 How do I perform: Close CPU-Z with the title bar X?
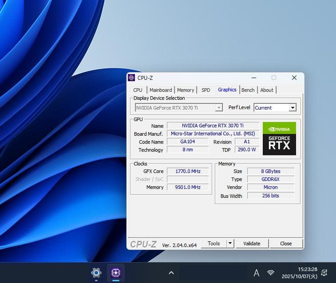tap(294, 78)
